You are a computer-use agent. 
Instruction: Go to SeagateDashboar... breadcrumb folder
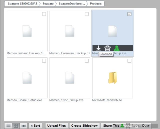pyautogui.click(x=72, y=4)
